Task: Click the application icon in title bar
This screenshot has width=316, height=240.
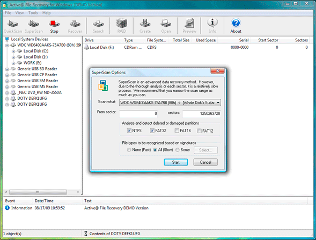Action: click(x=5, y=5)
